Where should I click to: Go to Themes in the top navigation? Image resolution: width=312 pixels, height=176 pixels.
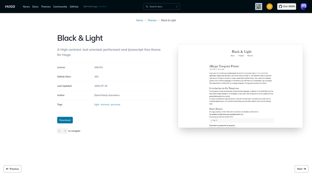click(46, 7)
